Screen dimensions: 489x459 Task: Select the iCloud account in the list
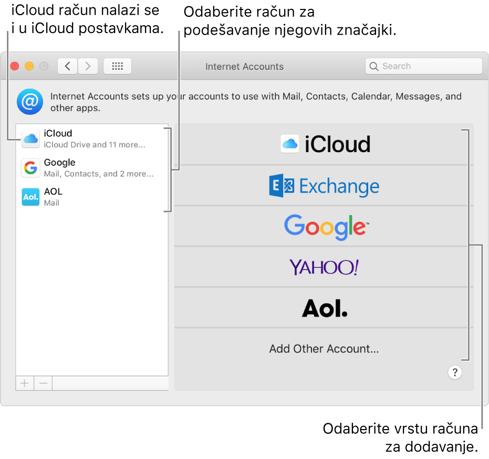pyautogui.click(x=92, y=138)
